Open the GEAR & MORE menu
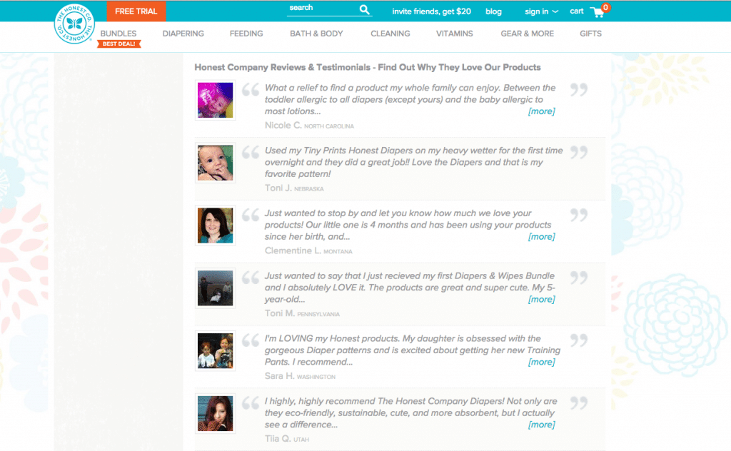The height and width of the screenshot is (451, 731). pyautogui.click(x=528, y=34)
